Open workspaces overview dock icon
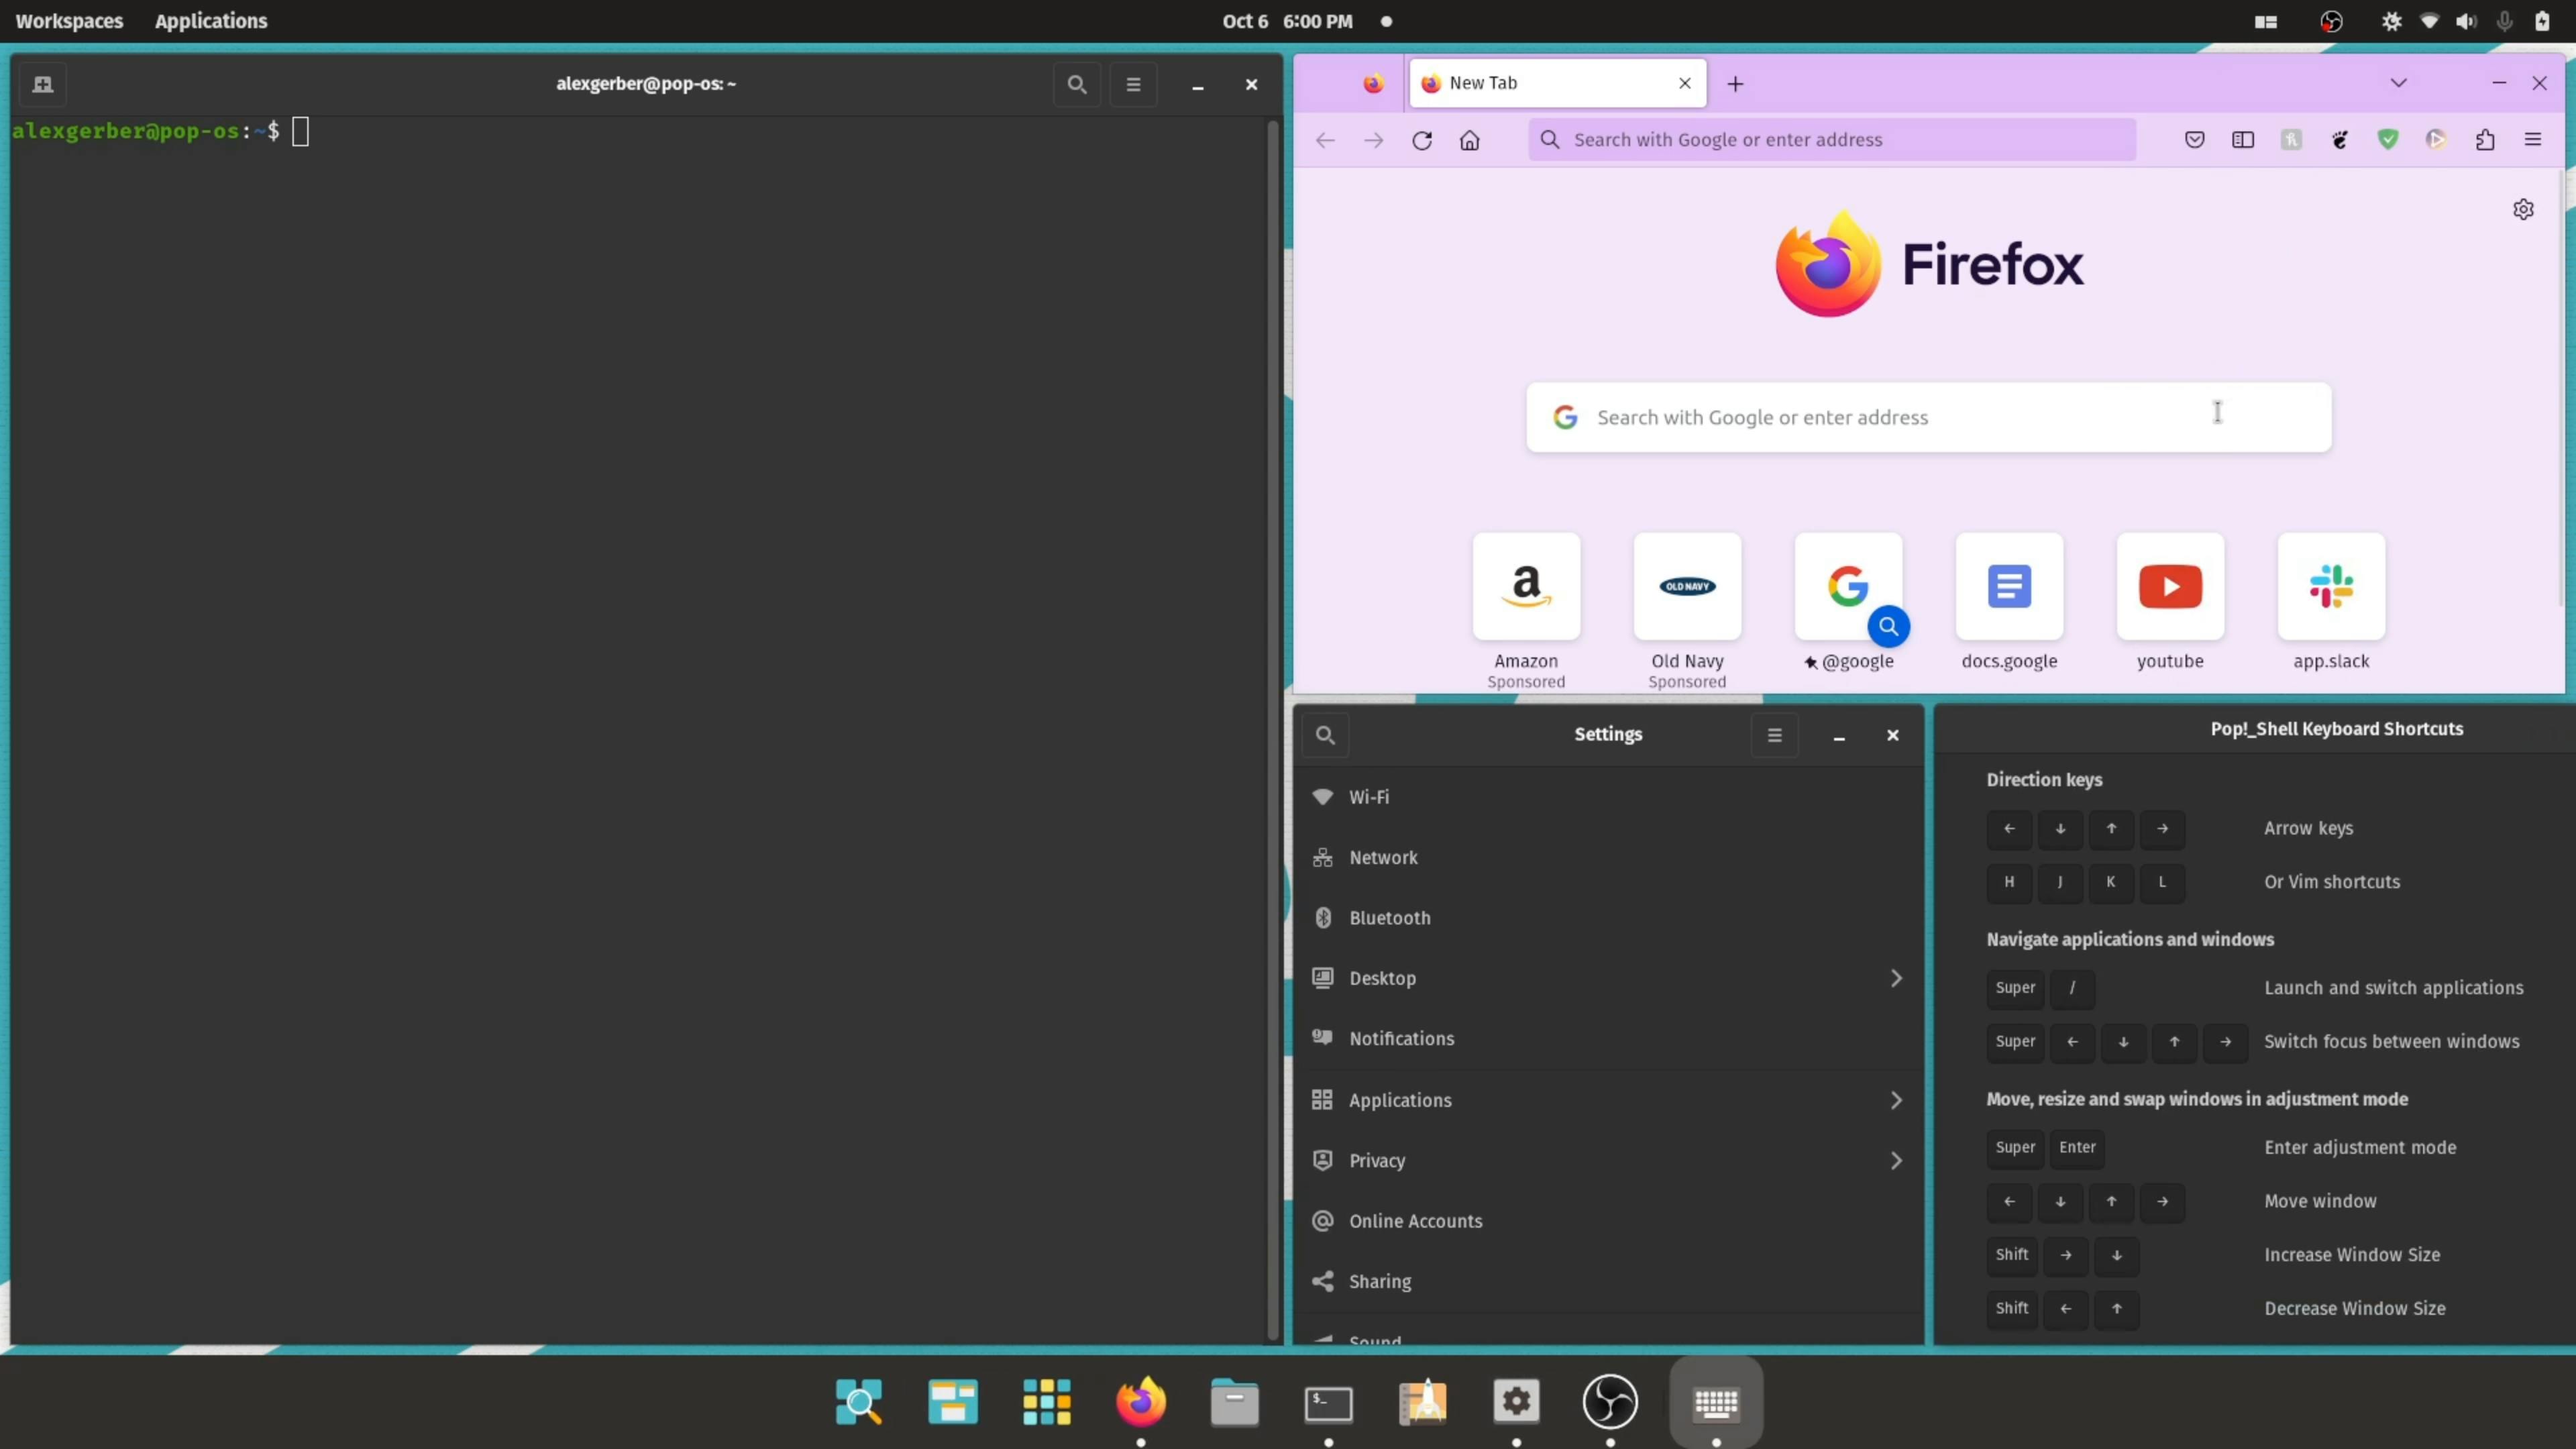 click(953, 1401)
